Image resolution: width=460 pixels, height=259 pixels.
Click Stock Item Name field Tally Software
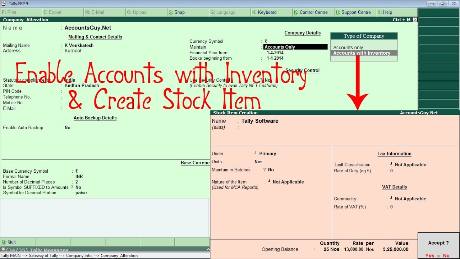pos(260,121)
